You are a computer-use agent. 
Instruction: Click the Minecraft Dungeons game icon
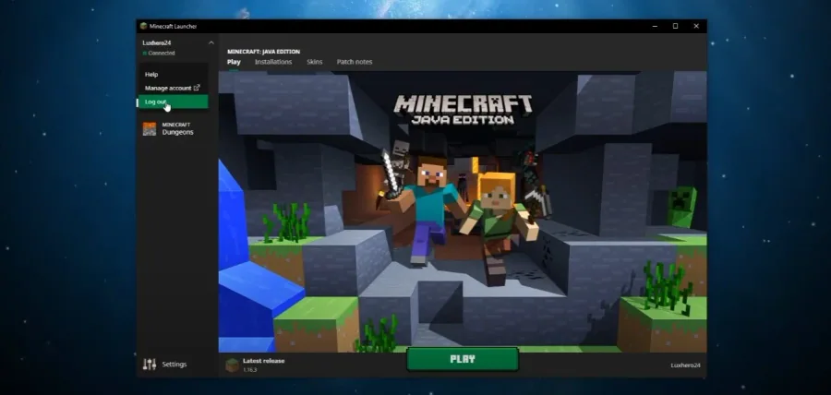(x=150, y=128)
